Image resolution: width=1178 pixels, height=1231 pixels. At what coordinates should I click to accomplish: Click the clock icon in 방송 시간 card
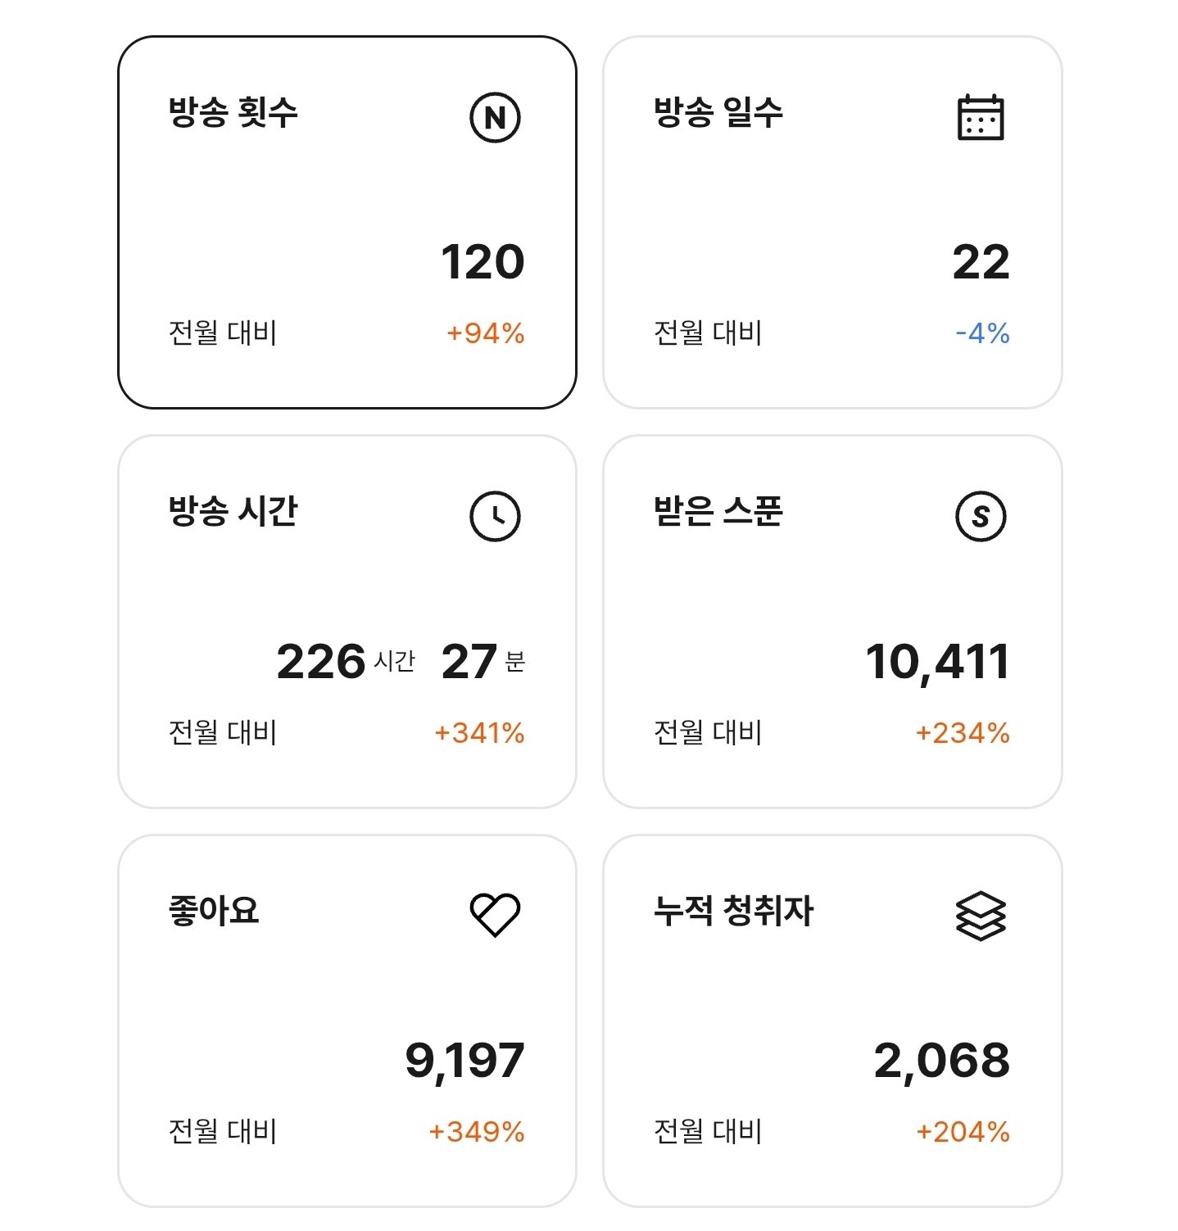coord(495,516)
